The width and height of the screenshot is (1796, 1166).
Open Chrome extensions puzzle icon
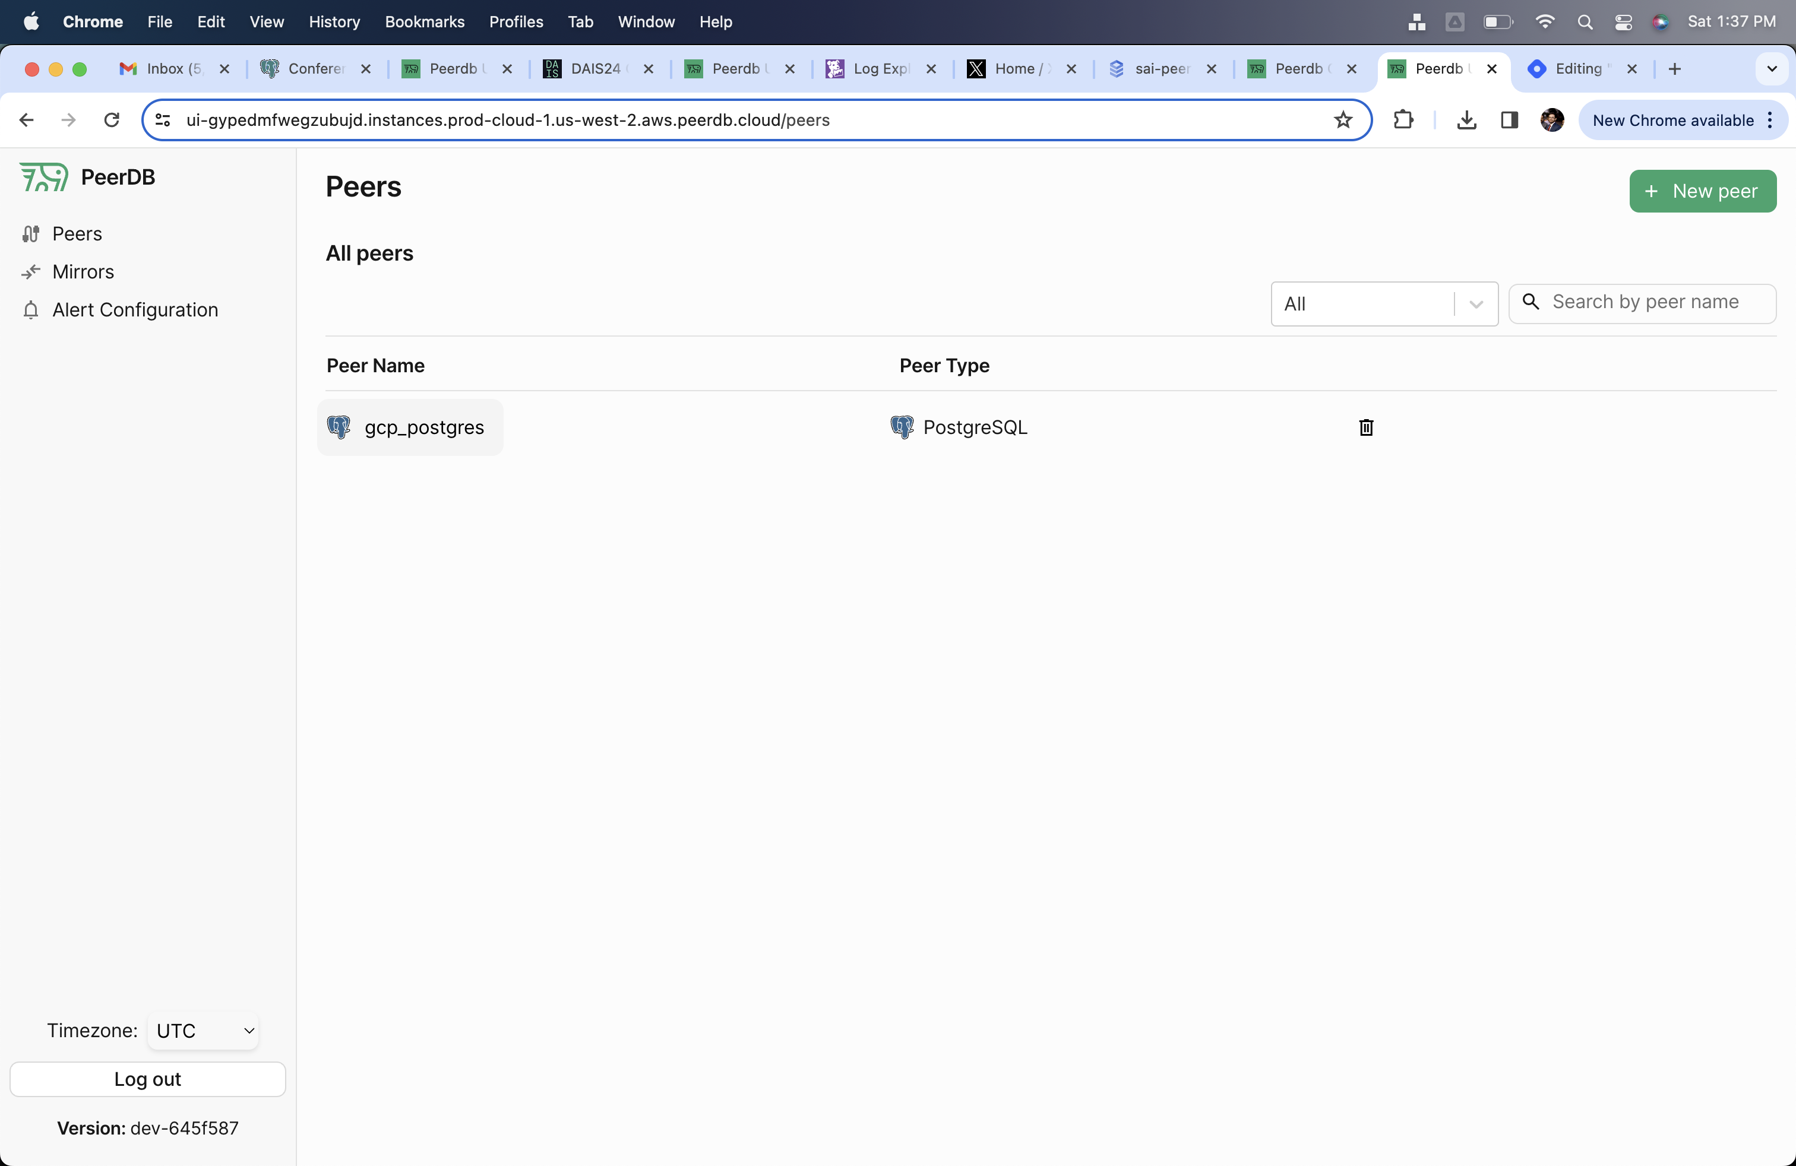[x=1403, y=120]
